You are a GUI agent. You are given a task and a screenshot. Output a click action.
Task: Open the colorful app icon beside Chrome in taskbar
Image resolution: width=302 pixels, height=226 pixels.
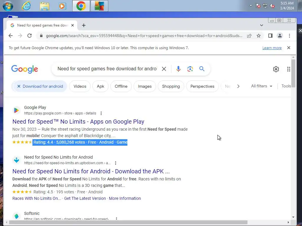pos(99,6)
